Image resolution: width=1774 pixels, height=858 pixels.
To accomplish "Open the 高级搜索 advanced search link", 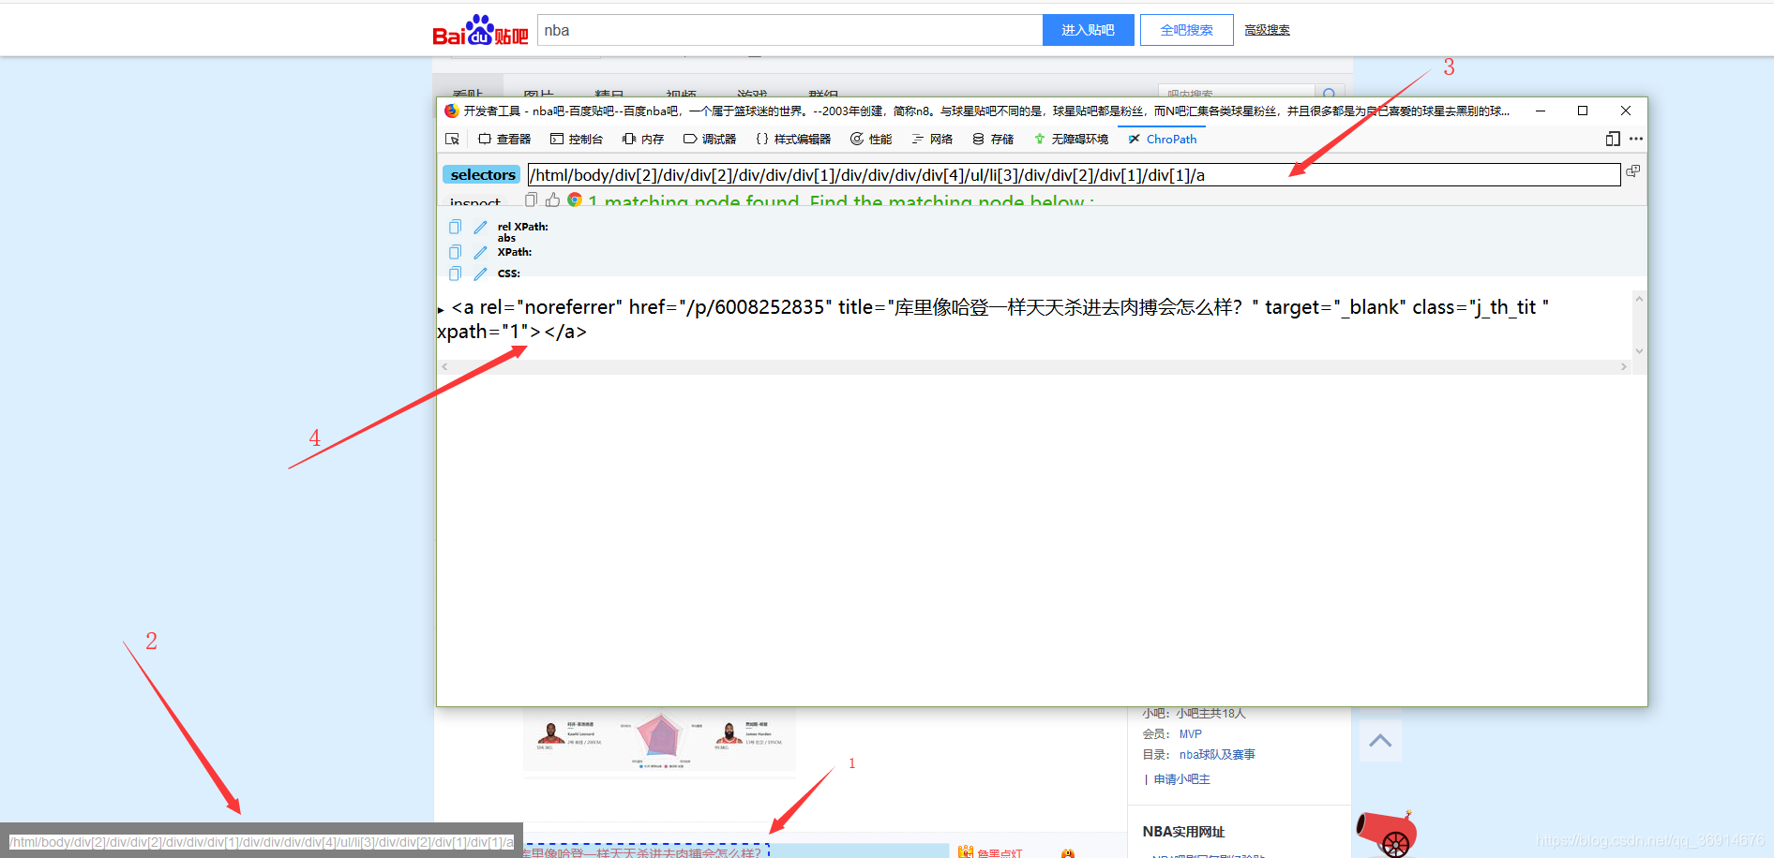I will pos(1267,30).
